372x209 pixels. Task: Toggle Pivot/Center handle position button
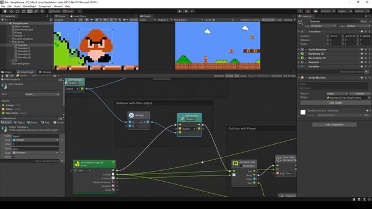[55, 11]
